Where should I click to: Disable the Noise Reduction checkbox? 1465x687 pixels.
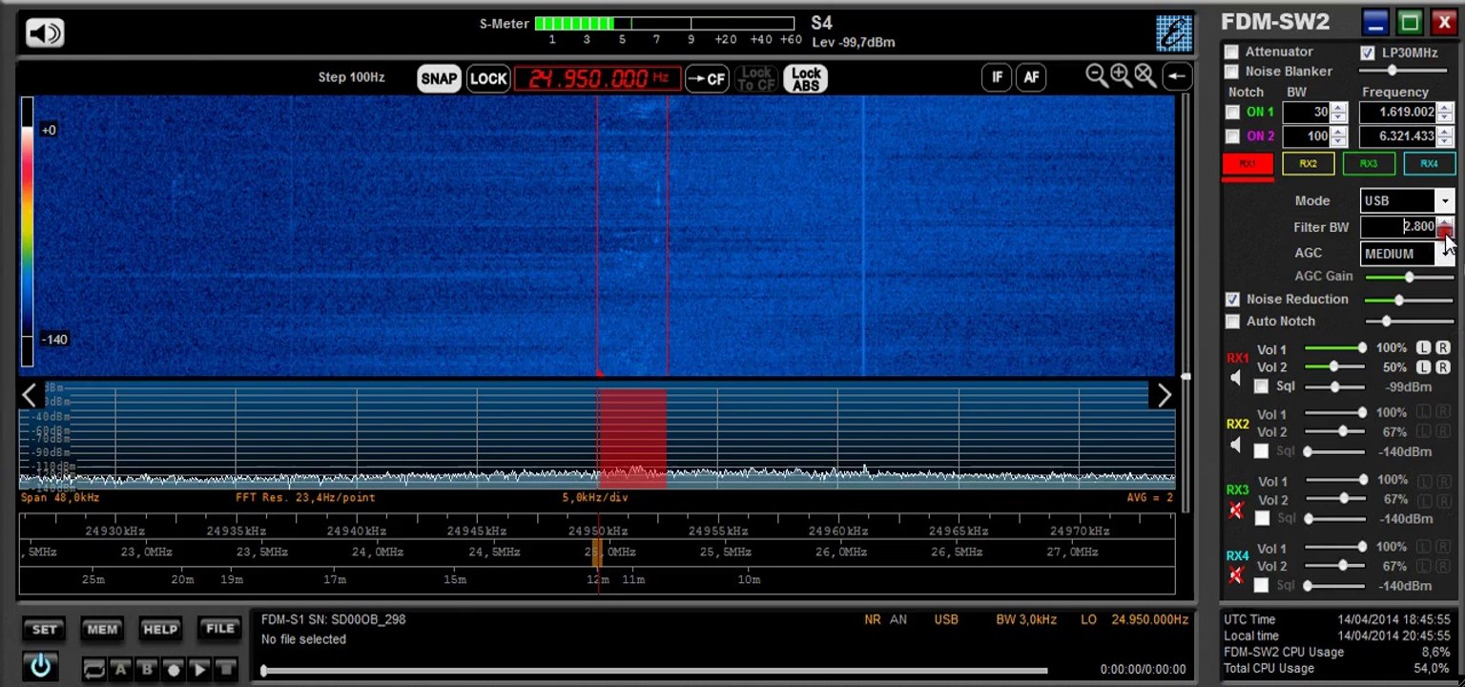[x=1232, y=300]
